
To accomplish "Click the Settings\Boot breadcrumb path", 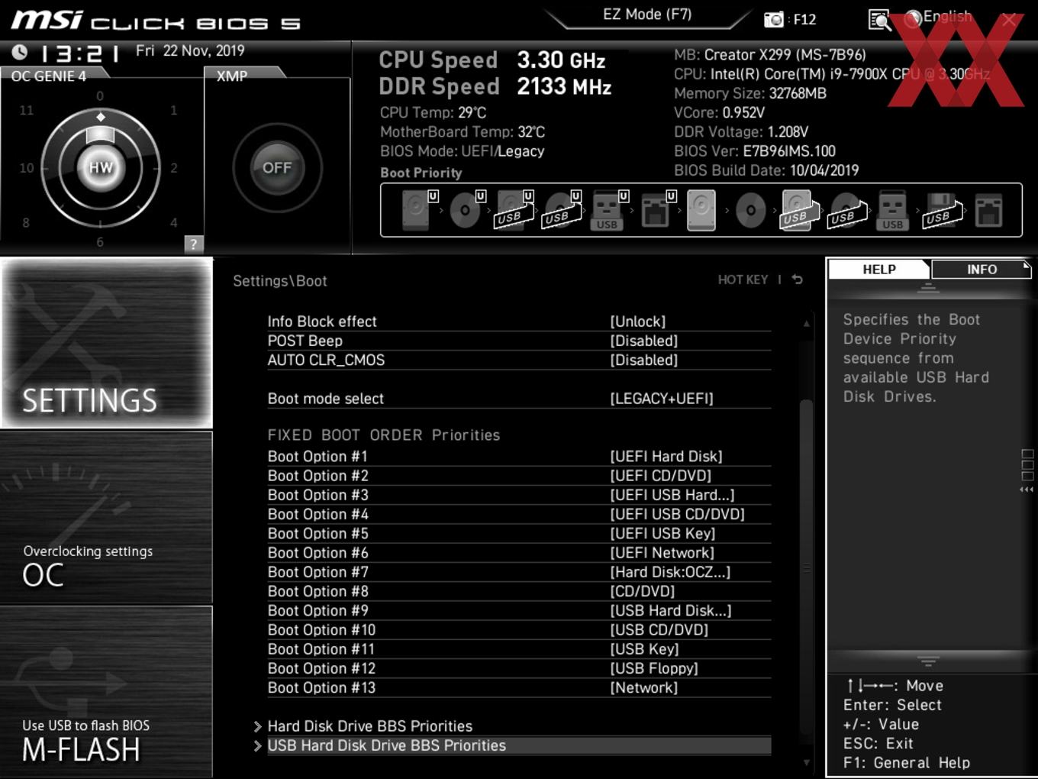I will (x=279, y=280).
